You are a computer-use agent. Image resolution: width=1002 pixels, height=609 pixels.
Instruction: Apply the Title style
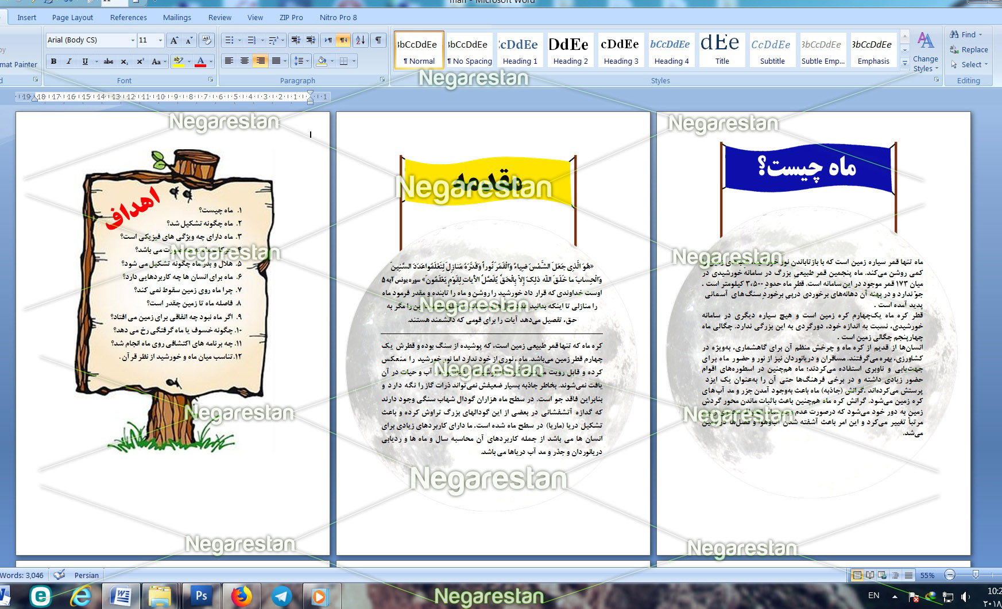(722, 50)
